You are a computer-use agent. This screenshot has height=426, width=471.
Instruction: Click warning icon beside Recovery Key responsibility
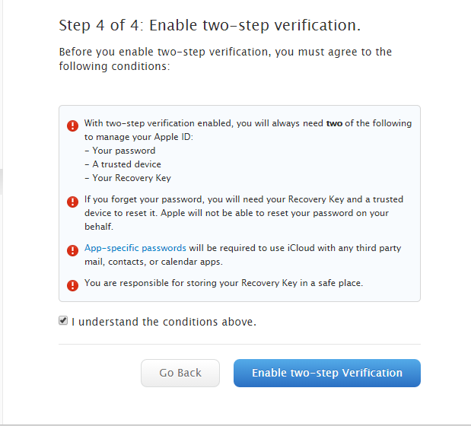point(72,285)
